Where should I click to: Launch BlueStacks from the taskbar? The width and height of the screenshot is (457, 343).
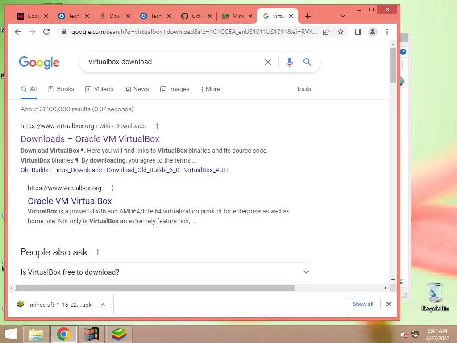click(119, 334)
